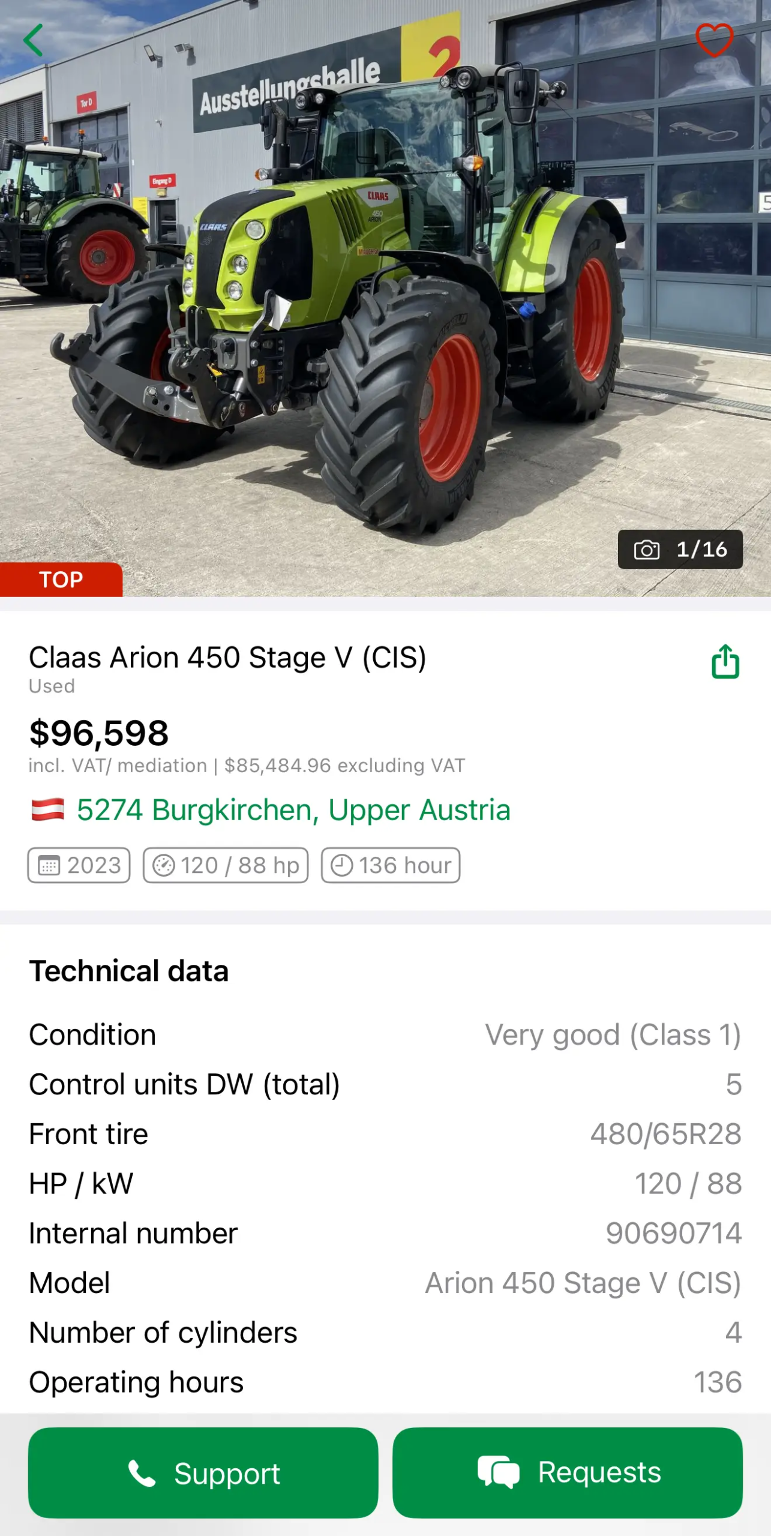The height and width of the screenshot is (1536, 771).
Task: Toggle the favorite heart icon
Action: coord(713,40)
